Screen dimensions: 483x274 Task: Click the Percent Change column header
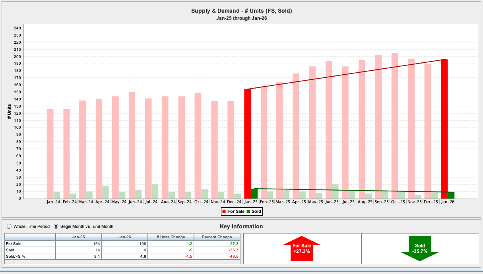pyautogui.click(x=217, y=237)
